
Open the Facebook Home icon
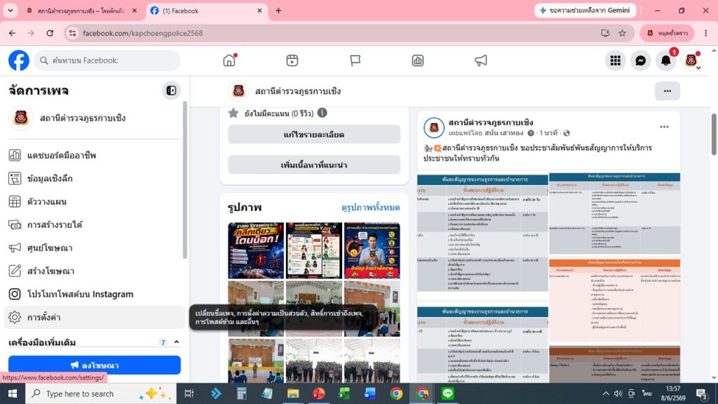click(x=229, y=60)
